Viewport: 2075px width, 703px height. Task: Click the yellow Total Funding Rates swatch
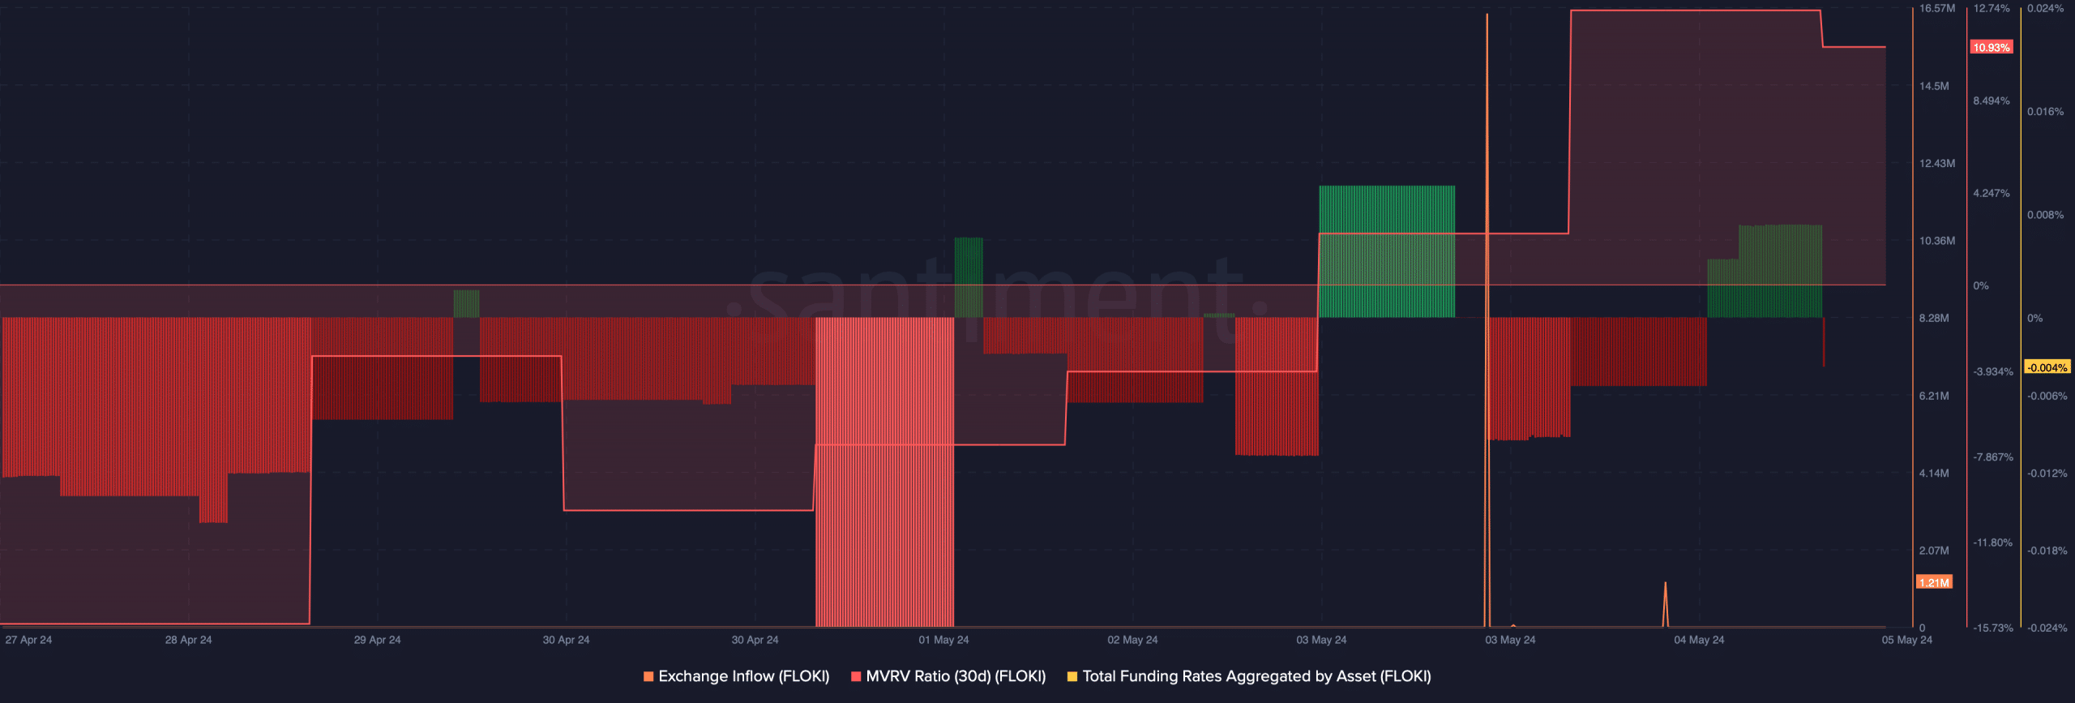pyautogui.click(x=1072, y=676)
